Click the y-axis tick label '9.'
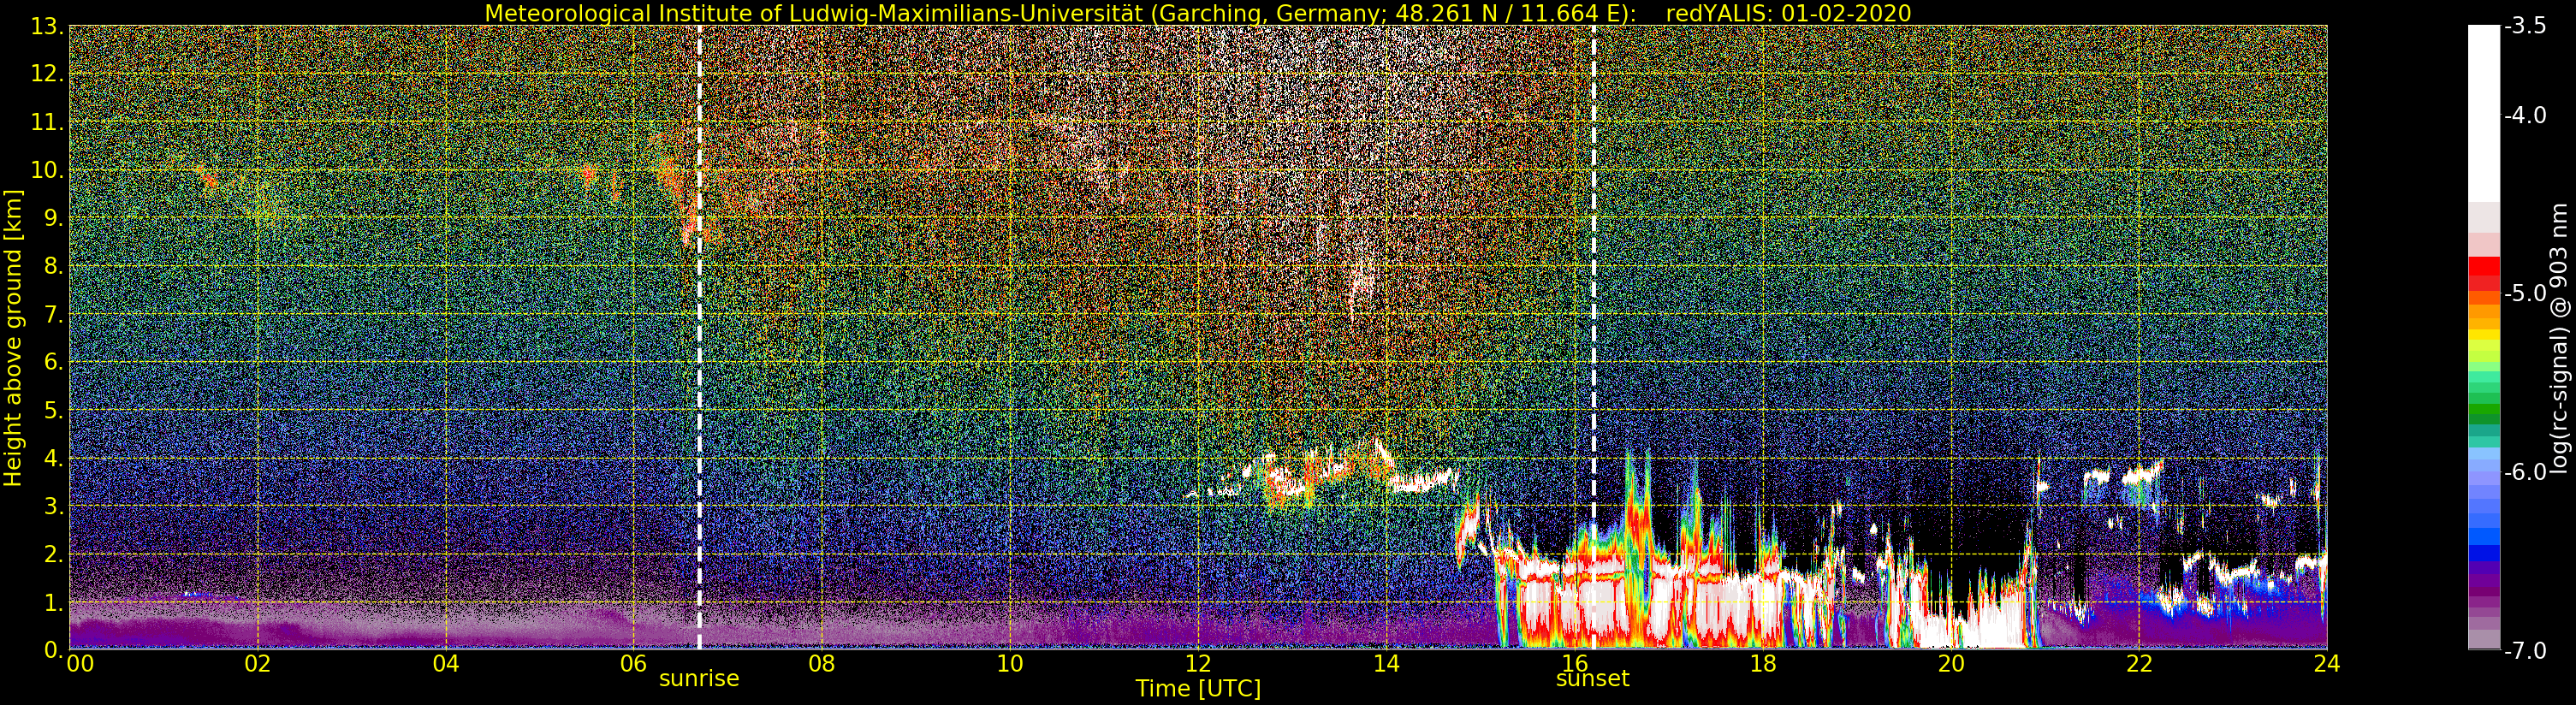Screen dimensions: 2576x705 [52, 218]
